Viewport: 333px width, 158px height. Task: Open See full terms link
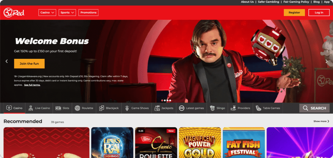tap(32, 85)
